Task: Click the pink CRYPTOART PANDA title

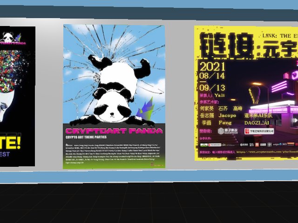Action: pyautogui.click(x=114, y=131)
